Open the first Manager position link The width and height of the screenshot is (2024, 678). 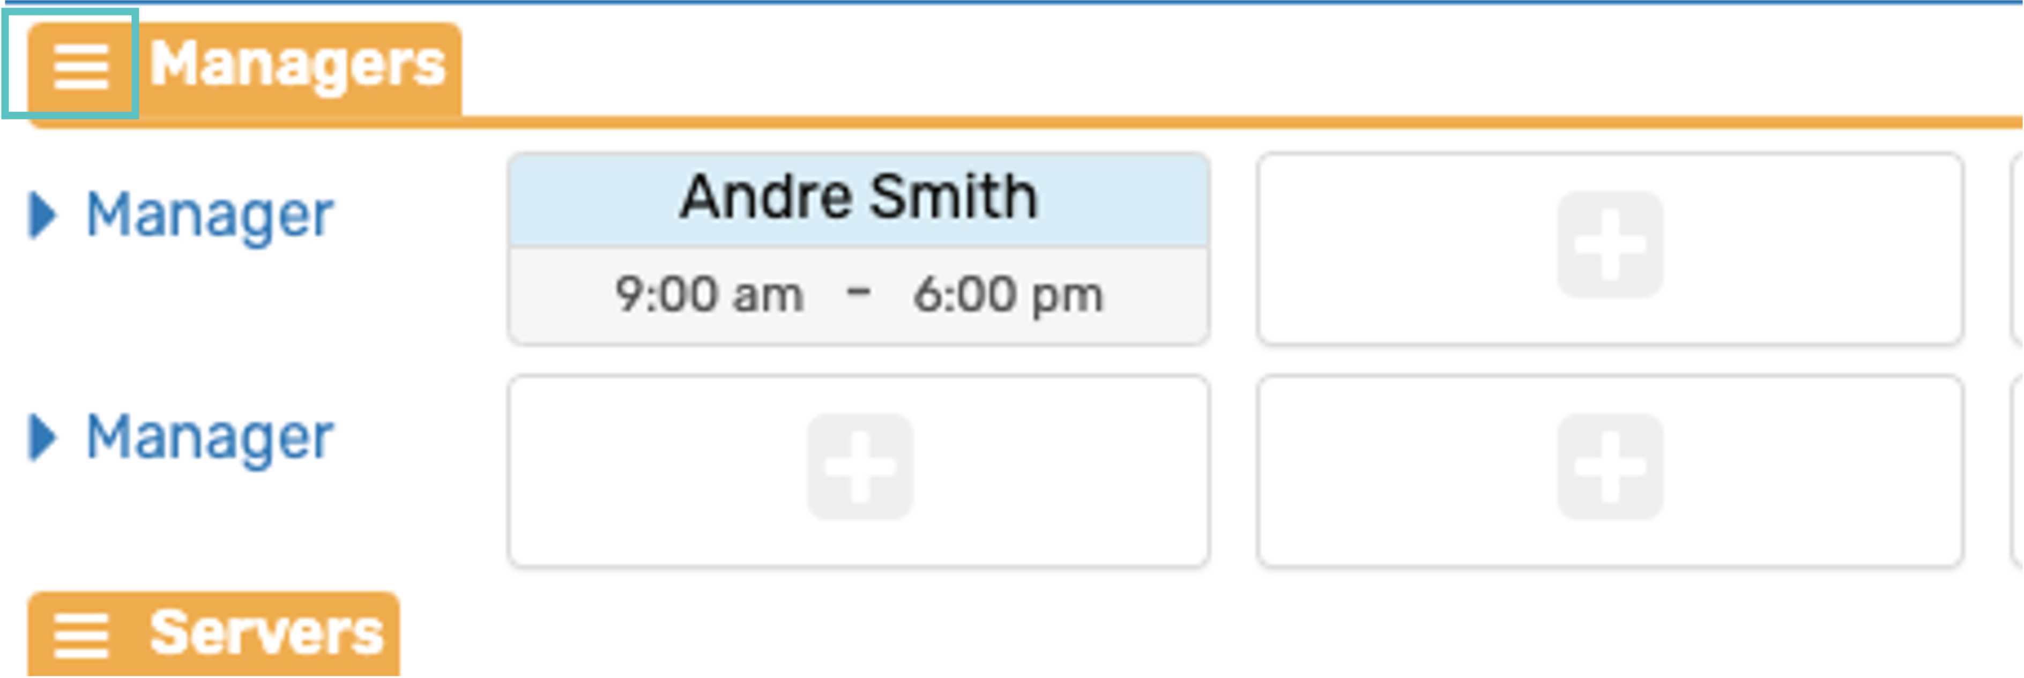click(209, 214)
